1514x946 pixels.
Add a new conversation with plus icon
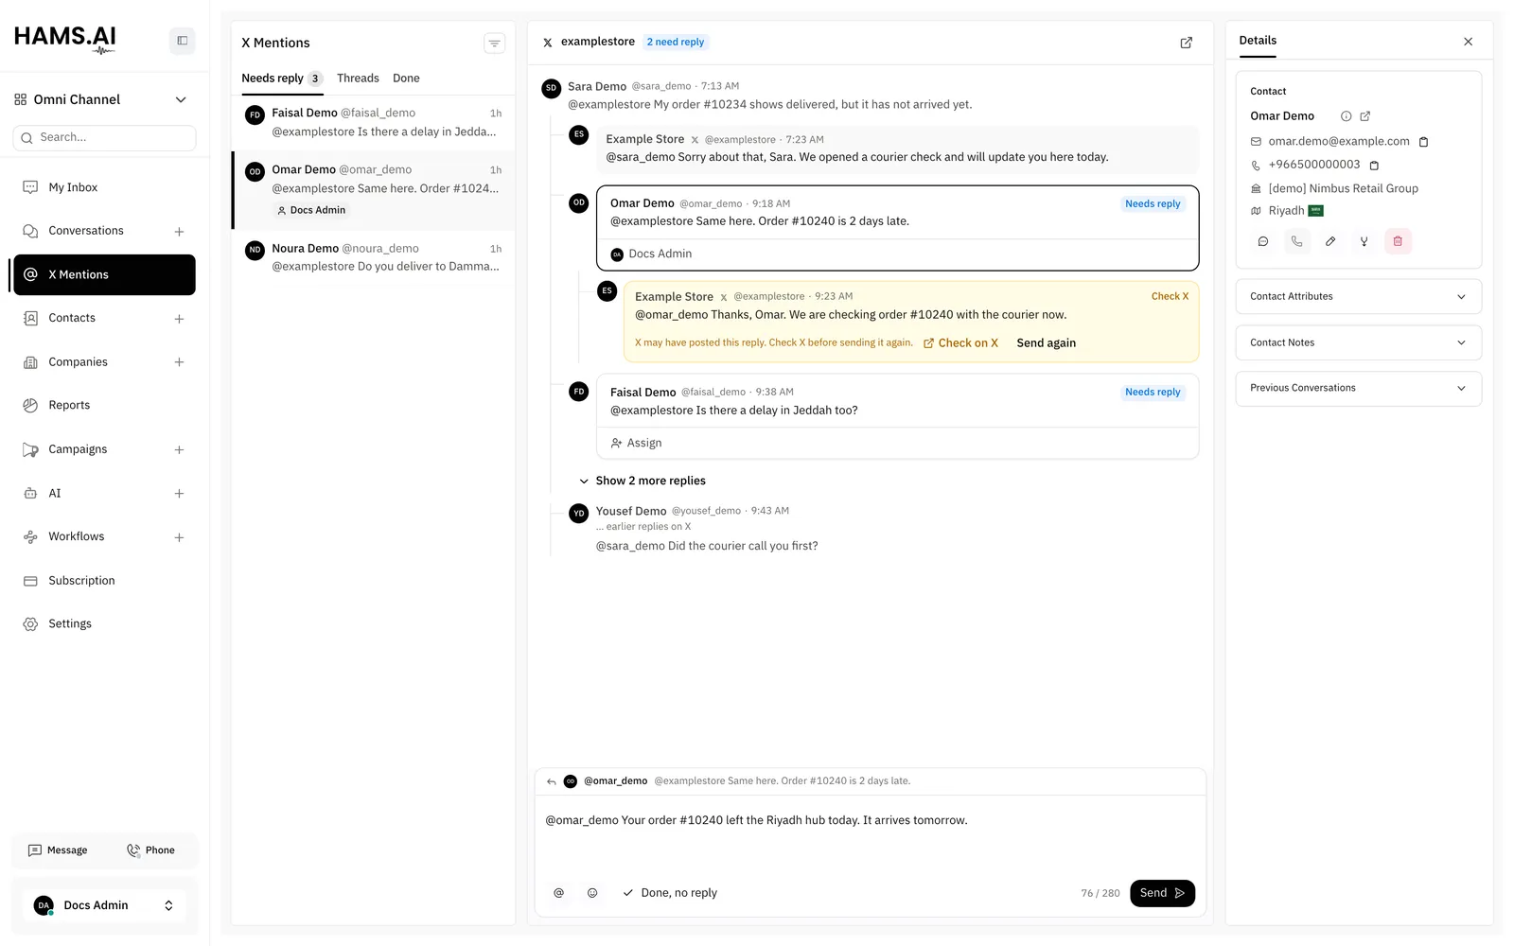click(x=179, y=232)
